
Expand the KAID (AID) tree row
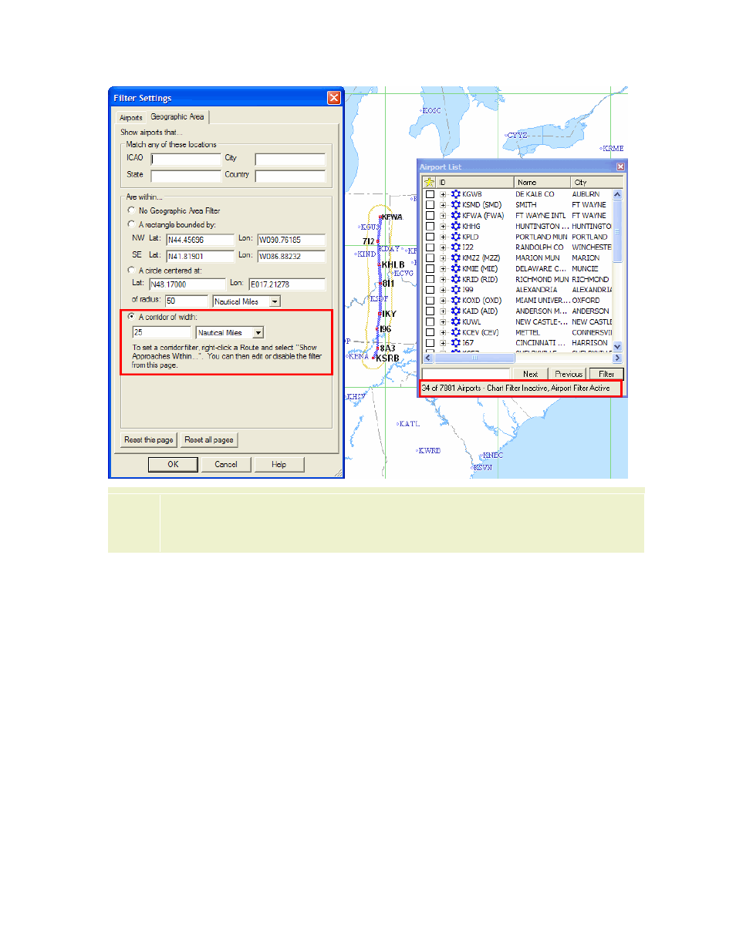click(444, 311)
